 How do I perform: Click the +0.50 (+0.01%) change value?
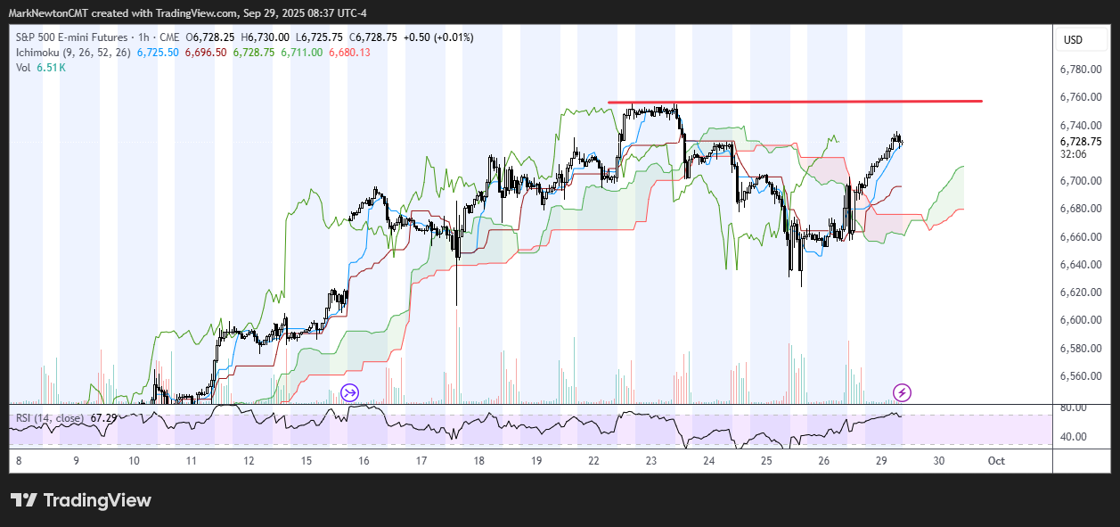pos(437,37)
